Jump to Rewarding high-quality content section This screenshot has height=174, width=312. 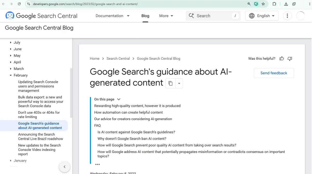tap(137, 106)
